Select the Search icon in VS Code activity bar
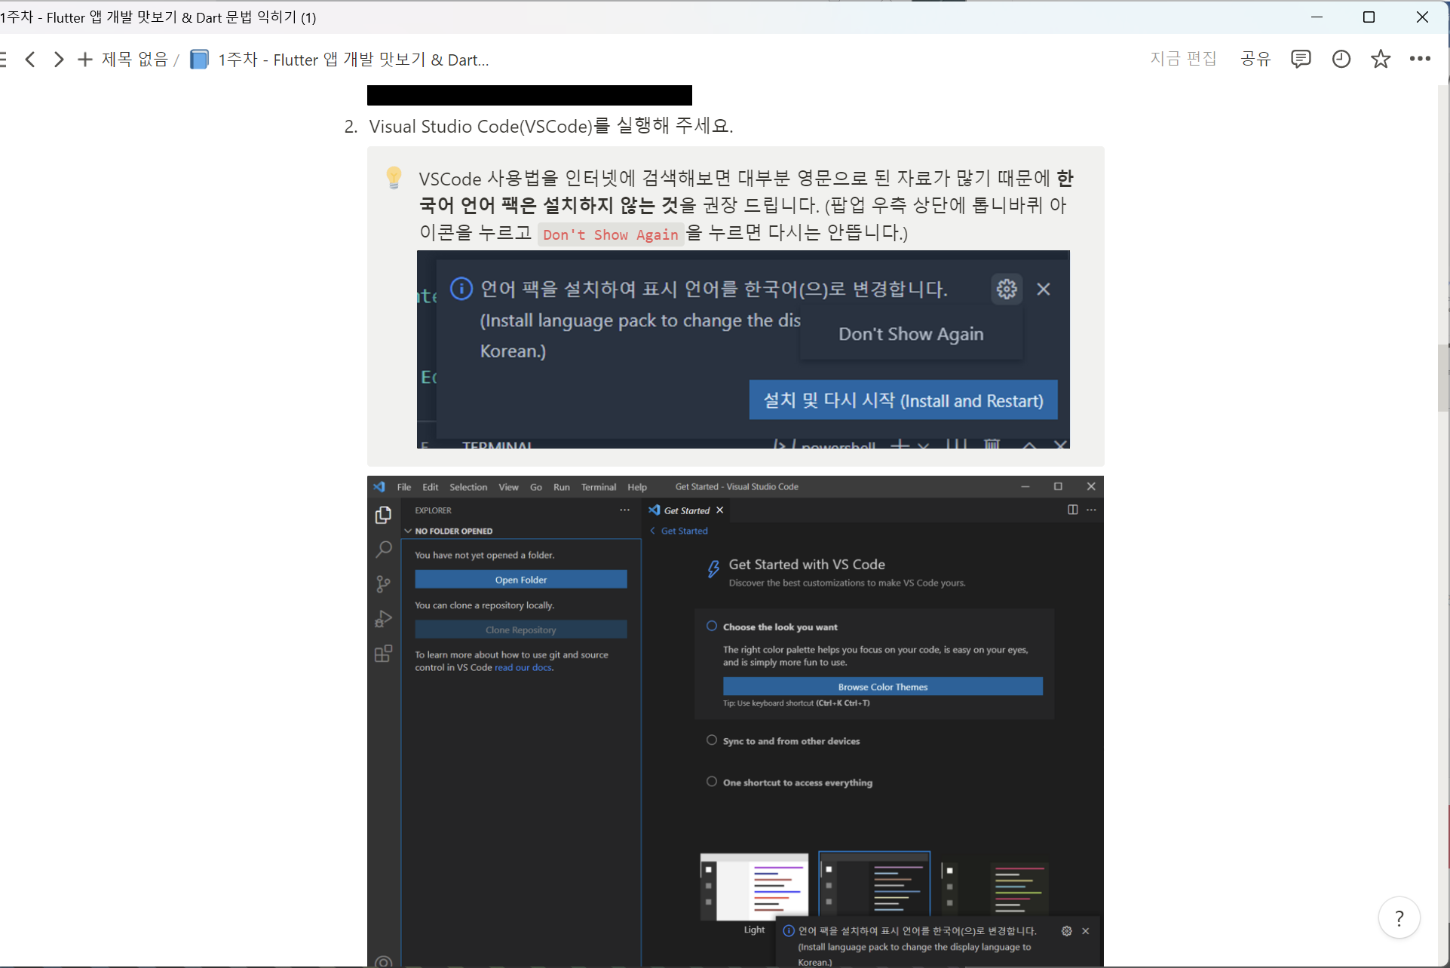1450x968 pixels. 383,549
